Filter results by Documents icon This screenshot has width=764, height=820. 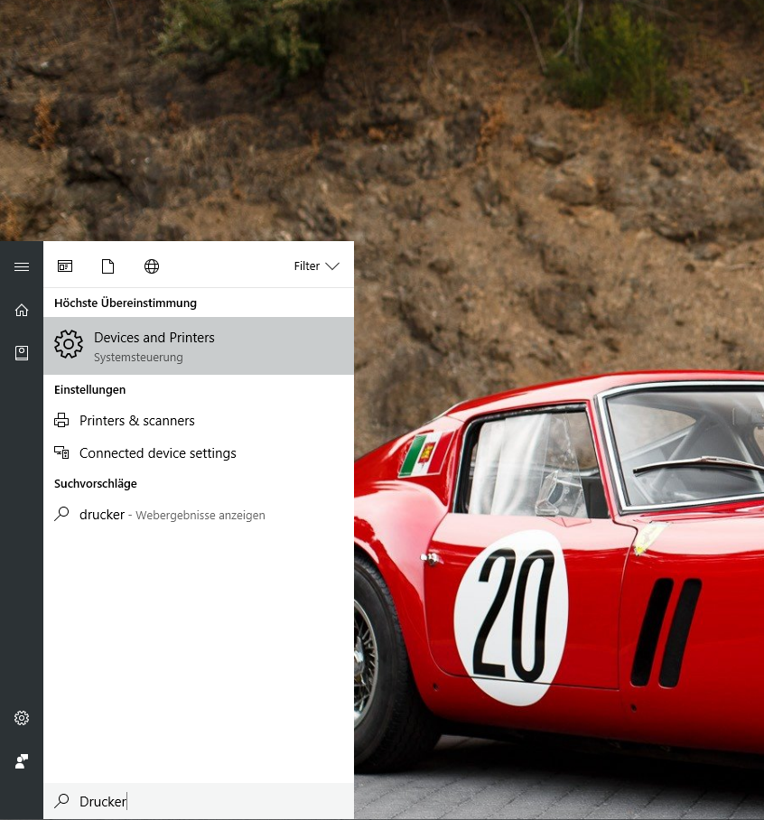(x=107, y=266)
